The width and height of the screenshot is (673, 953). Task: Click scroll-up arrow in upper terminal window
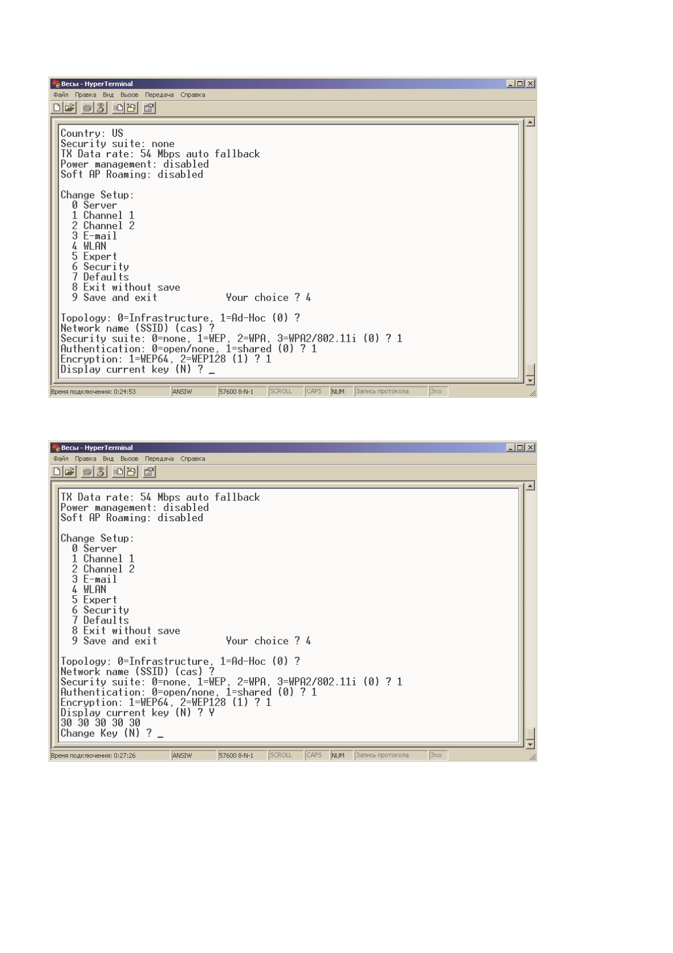click(x=530, y=122)
